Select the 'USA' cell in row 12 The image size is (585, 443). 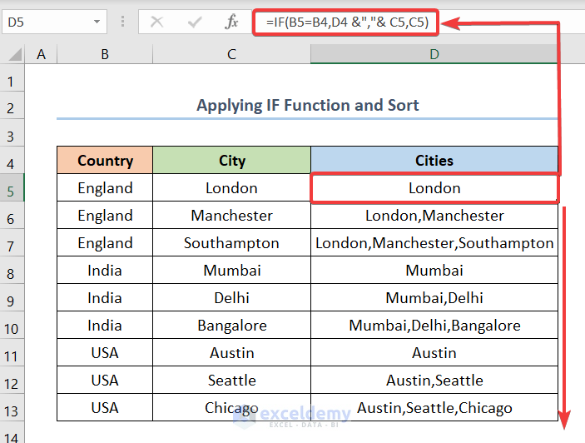click(x=105, y=381)
